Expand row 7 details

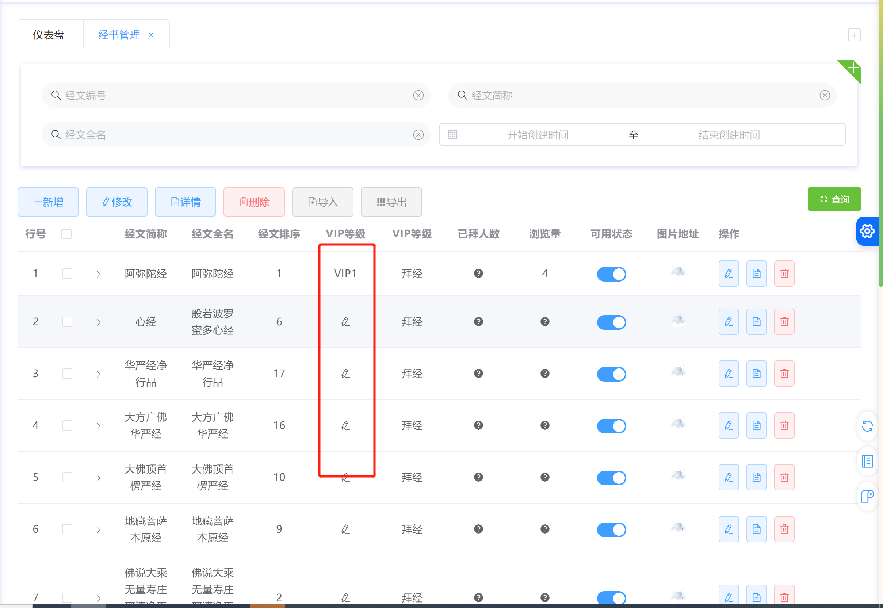99,598
